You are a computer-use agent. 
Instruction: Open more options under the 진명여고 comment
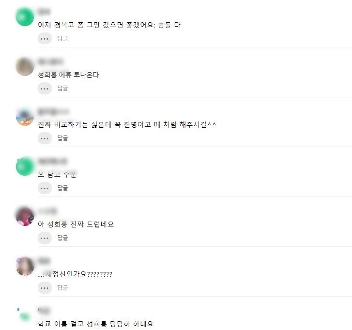pyautogui.click(x=45, y=138)
